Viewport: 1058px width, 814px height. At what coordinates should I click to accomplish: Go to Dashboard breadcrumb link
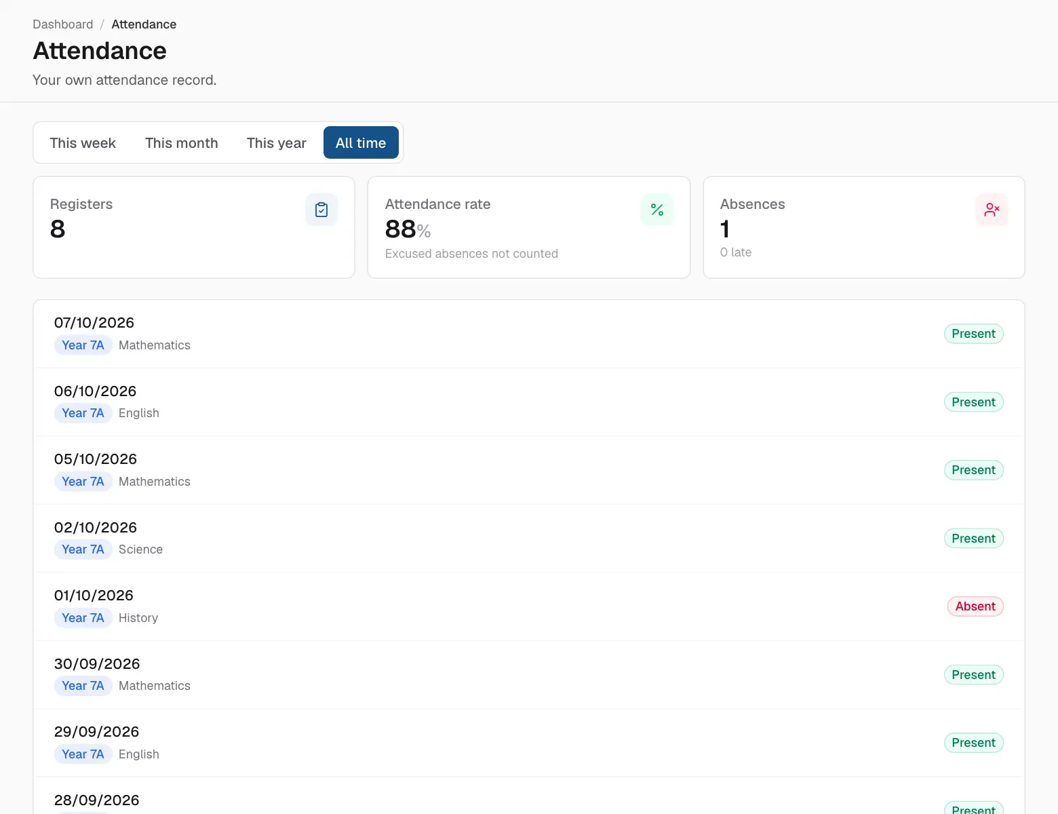click(63, 24)
